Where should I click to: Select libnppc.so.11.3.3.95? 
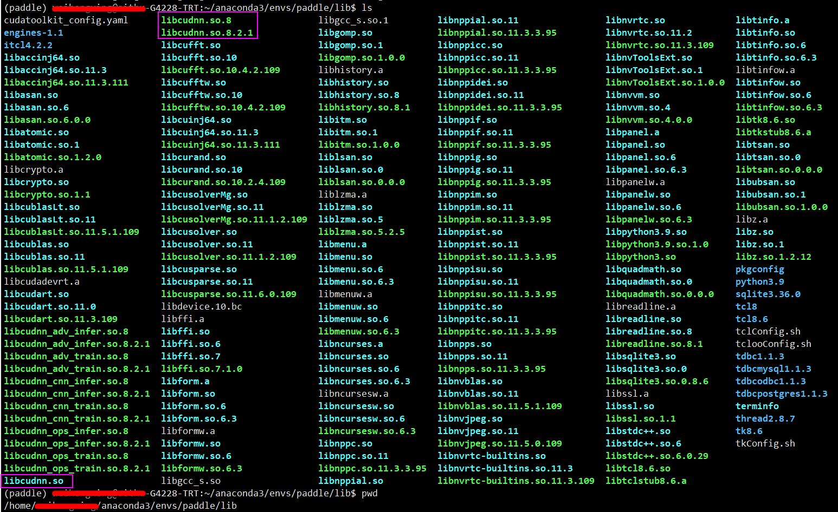(372, 468)
